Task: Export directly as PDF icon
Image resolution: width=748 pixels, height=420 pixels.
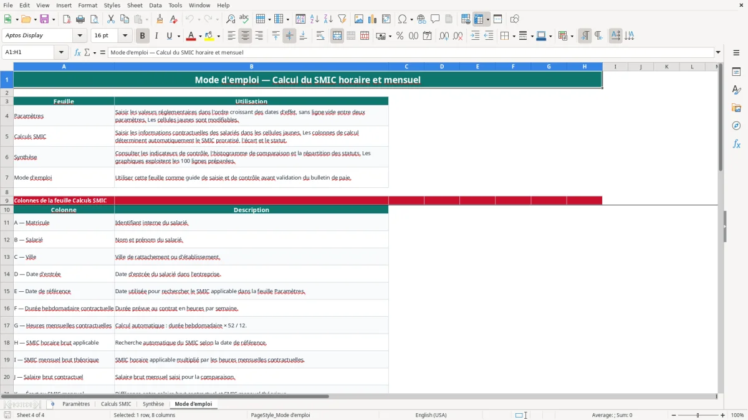Action: 67,19
